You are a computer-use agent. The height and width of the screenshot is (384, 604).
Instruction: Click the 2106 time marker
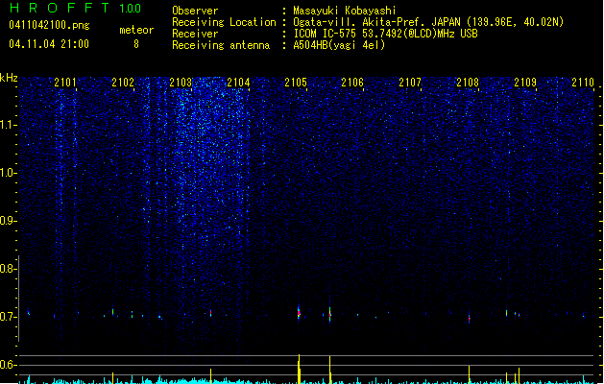pyautogui.click(x=352, y=83)
